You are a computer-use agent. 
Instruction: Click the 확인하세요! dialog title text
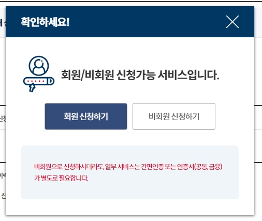click(45, 22)
